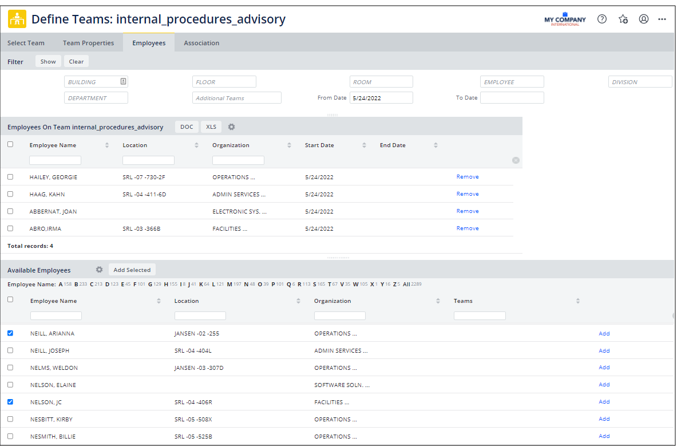681x446 pixels.
Task: Sort team list by Start Date arrows
Action: pos(365,145)
